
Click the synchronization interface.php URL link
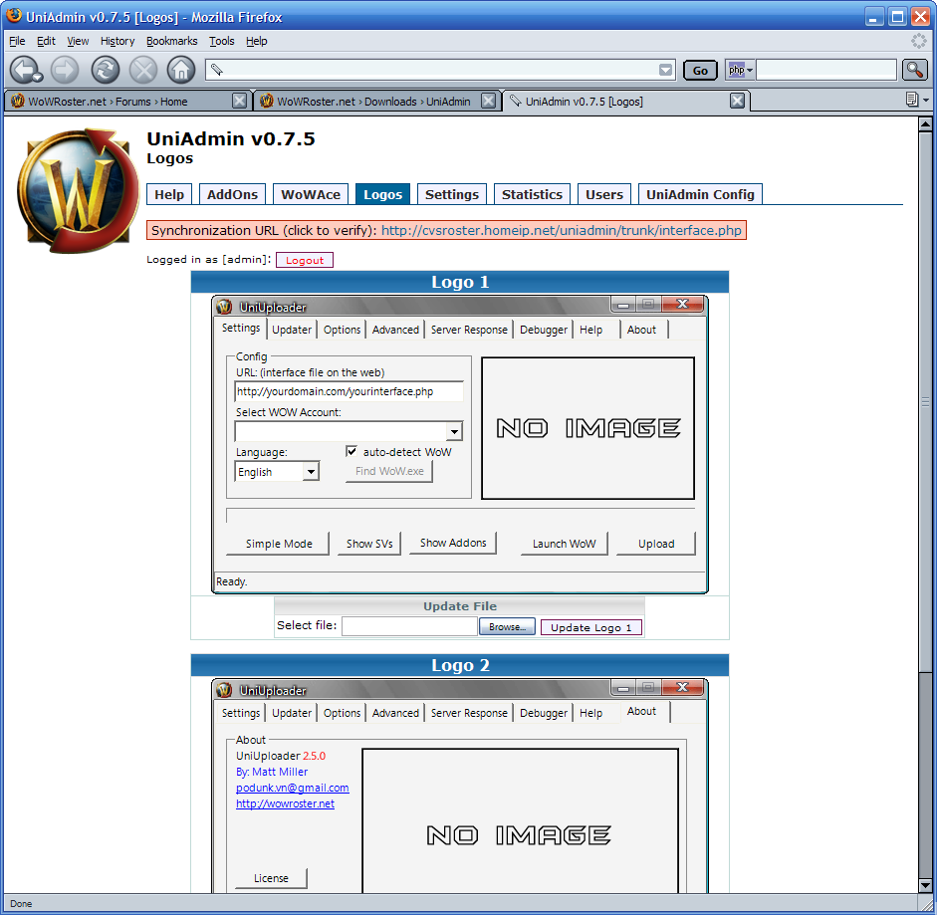(562, 230)
